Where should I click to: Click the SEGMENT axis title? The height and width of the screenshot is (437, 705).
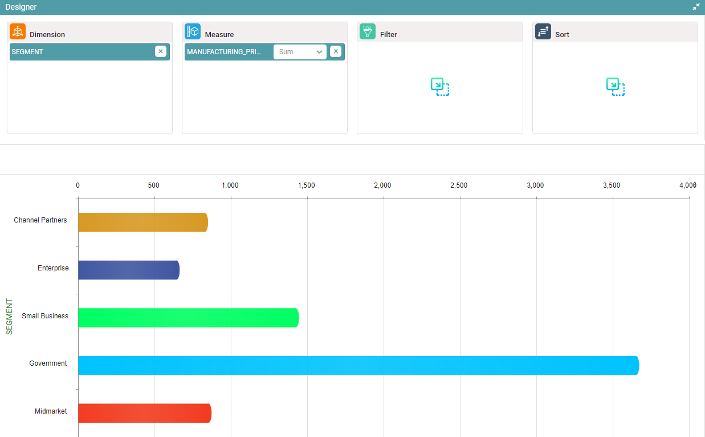coord(9,316)
